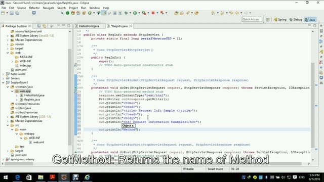Viewport: 324px width, 182px height.
Task: Open File Explorer from the taskbar
Action: [x=40, y=177]
